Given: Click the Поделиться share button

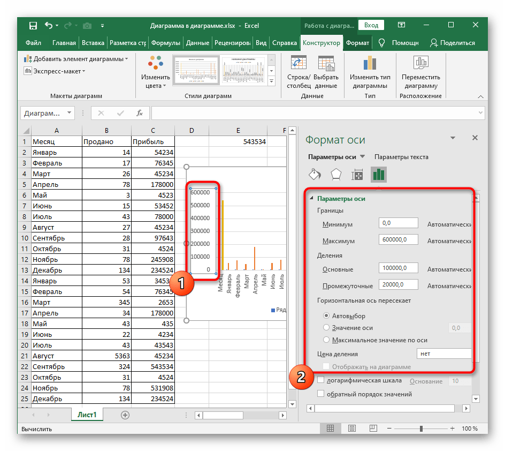Looking at the screenshot, I should pos(453,43).
